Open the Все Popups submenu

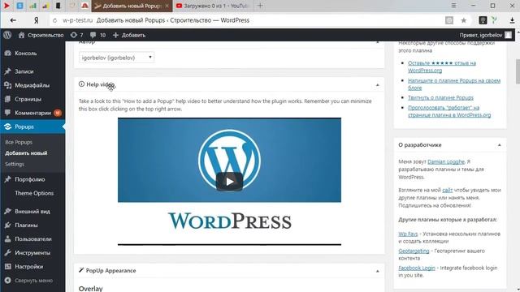pos(19,142)
